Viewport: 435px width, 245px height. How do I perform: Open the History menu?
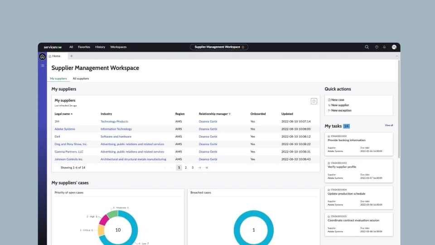(100, 47)
